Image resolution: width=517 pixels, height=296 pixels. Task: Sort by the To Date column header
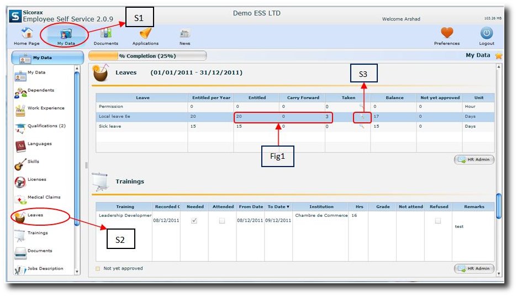278,207
